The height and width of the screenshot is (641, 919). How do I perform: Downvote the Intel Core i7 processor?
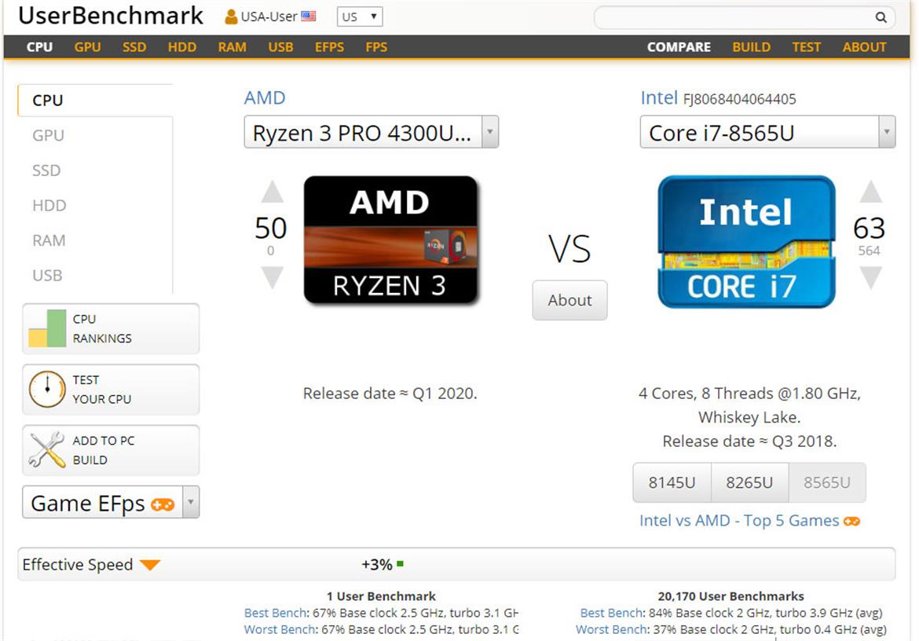[871, 277]
